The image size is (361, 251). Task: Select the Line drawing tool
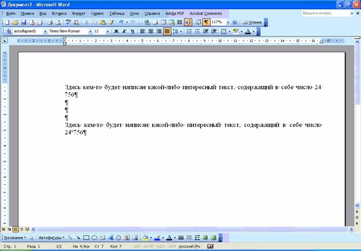click(70, 238)
